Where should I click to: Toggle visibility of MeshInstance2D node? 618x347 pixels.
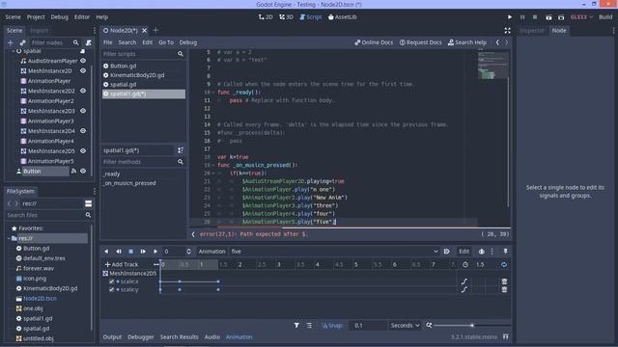tap(83, 70)
